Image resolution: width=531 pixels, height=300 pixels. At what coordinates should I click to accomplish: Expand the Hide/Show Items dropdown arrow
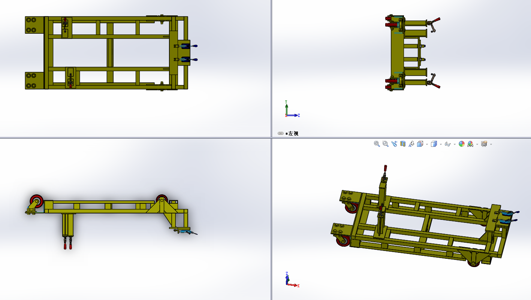tap(455, 144)
